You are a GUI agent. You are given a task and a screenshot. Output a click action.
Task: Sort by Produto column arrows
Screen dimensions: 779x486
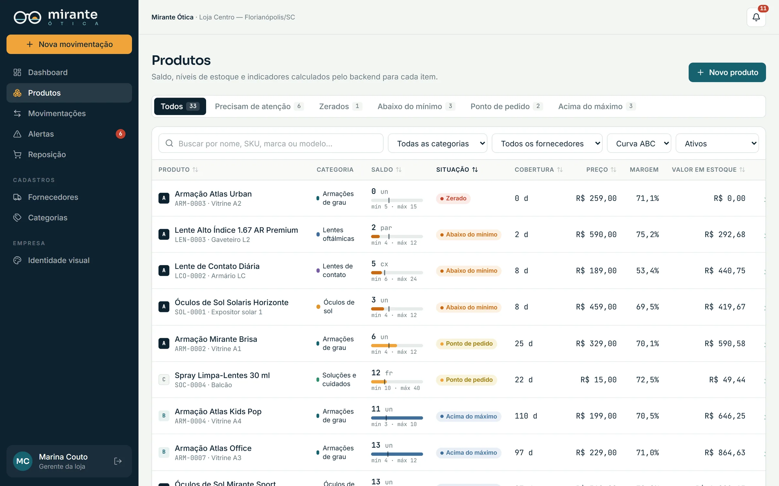(x=195, y=169)
